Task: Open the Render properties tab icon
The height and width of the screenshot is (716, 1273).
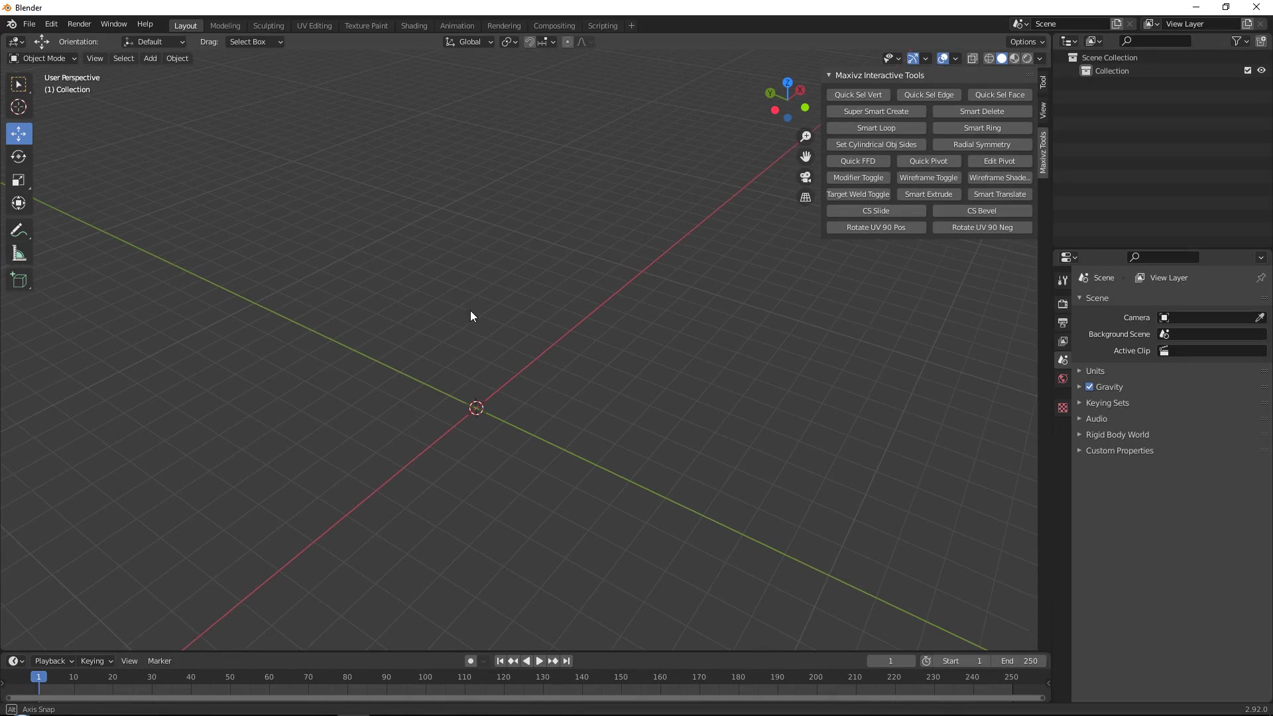Action: click(1063, 304)
